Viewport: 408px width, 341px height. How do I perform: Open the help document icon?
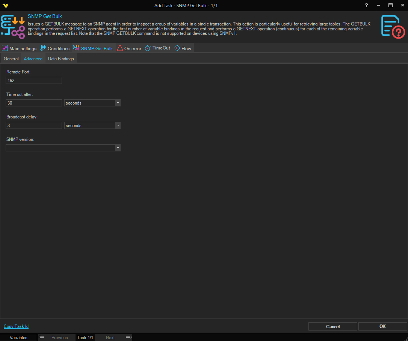(x=393, y=27)
